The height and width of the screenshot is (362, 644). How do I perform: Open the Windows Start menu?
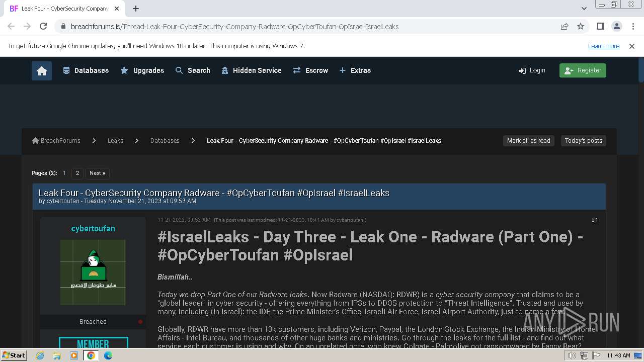pyautogui.click(x=14, y=355)
